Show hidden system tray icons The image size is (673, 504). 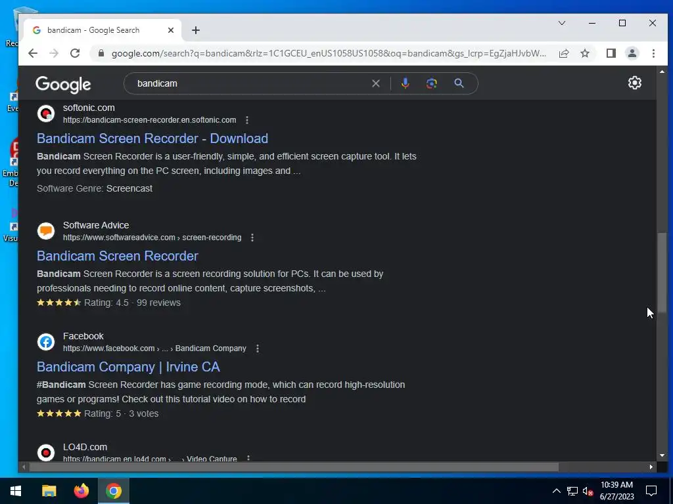[556, 491]
